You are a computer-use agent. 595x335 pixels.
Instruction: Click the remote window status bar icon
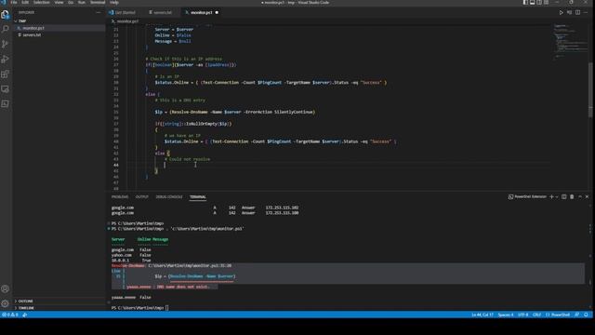pos(25,315)
